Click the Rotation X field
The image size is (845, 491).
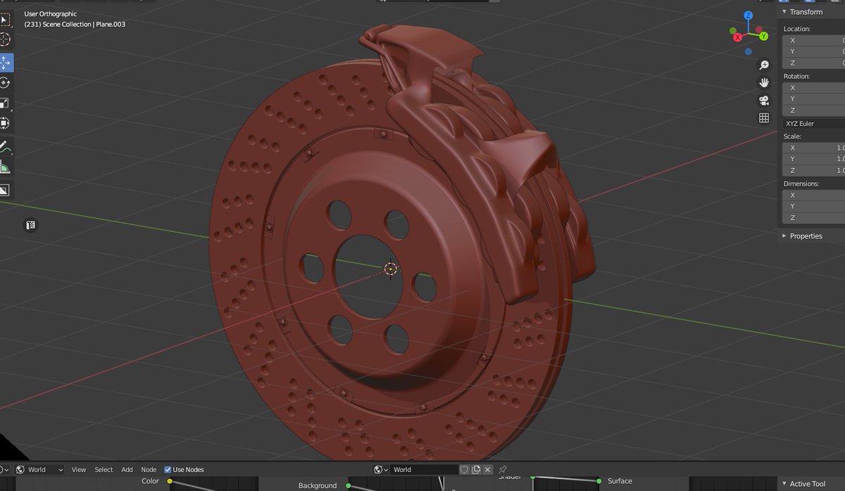coord(814,88)
